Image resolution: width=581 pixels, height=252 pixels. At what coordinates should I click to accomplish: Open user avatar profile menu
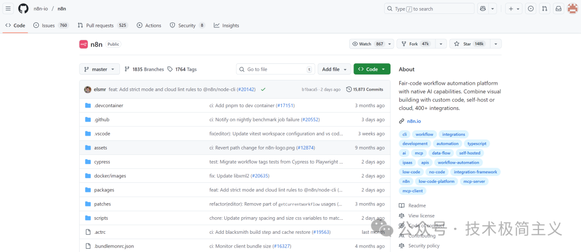click(x=572, y=9)
